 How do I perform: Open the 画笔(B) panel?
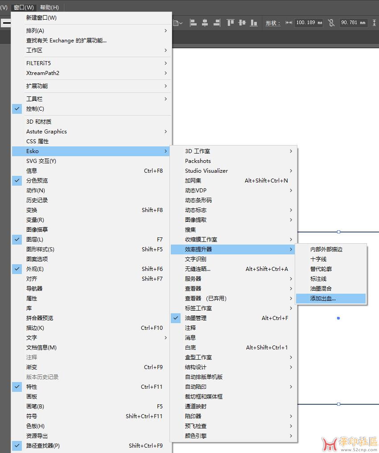tap(92, 407)
